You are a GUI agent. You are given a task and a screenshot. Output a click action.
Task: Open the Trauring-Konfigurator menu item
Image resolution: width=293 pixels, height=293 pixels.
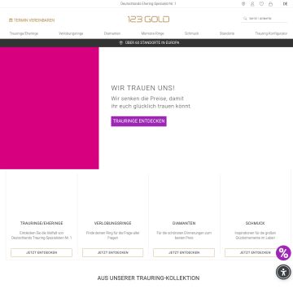(x=271, y=33)
